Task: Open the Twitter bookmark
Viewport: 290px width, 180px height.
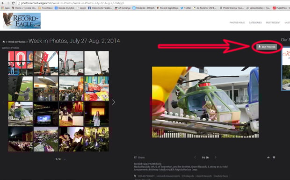Action: [186, 8]
